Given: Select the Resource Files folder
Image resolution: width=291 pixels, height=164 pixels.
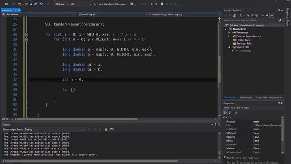Looking at the screenshot, I should pos(244,44).
